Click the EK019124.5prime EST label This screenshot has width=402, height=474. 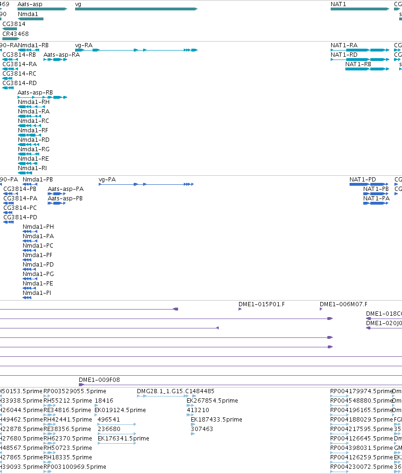(120, 410)
